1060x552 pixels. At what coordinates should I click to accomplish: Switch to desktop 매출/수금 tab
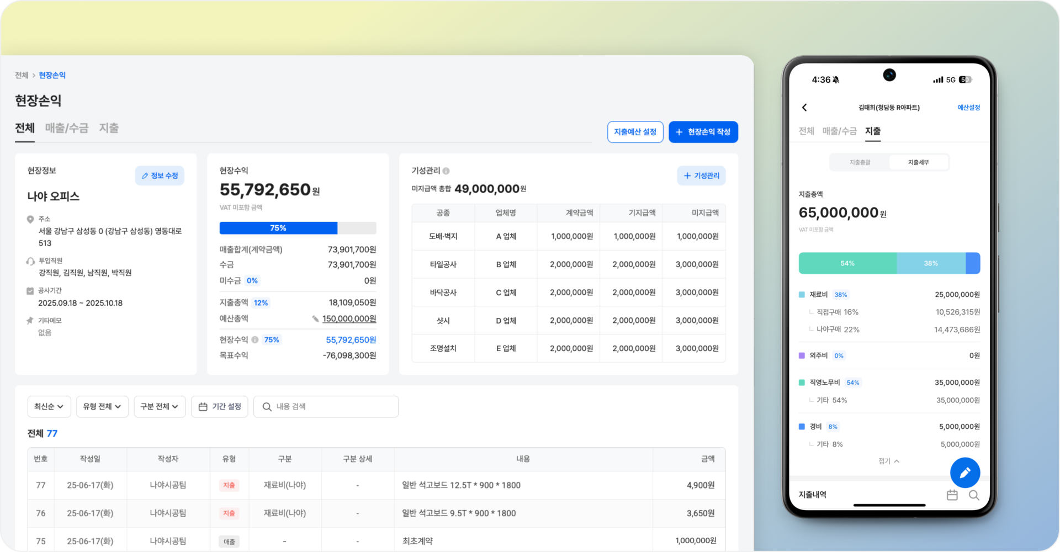(67, 129)
